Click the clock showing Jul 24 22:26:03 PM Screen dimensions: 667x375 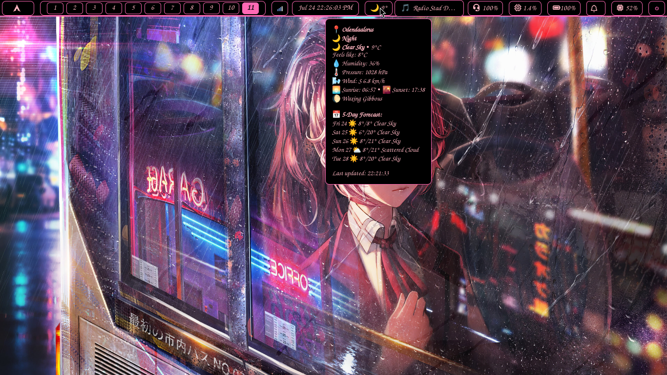tap(326, 8)
